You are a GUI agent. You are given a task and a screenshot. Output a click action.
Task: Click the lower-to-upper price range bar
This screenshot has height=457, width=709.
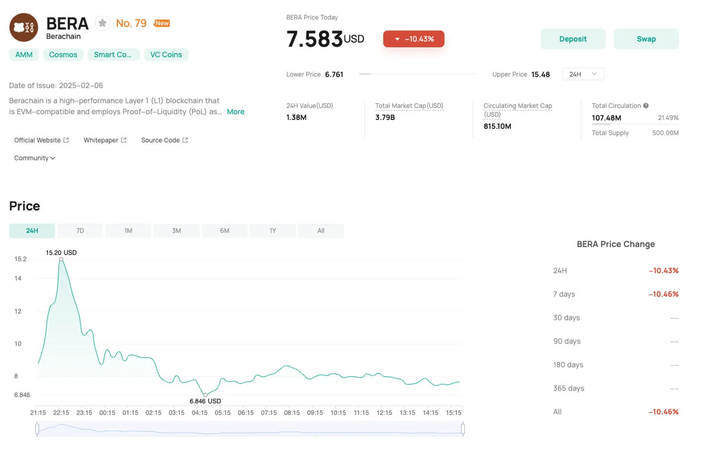[418, 74]
